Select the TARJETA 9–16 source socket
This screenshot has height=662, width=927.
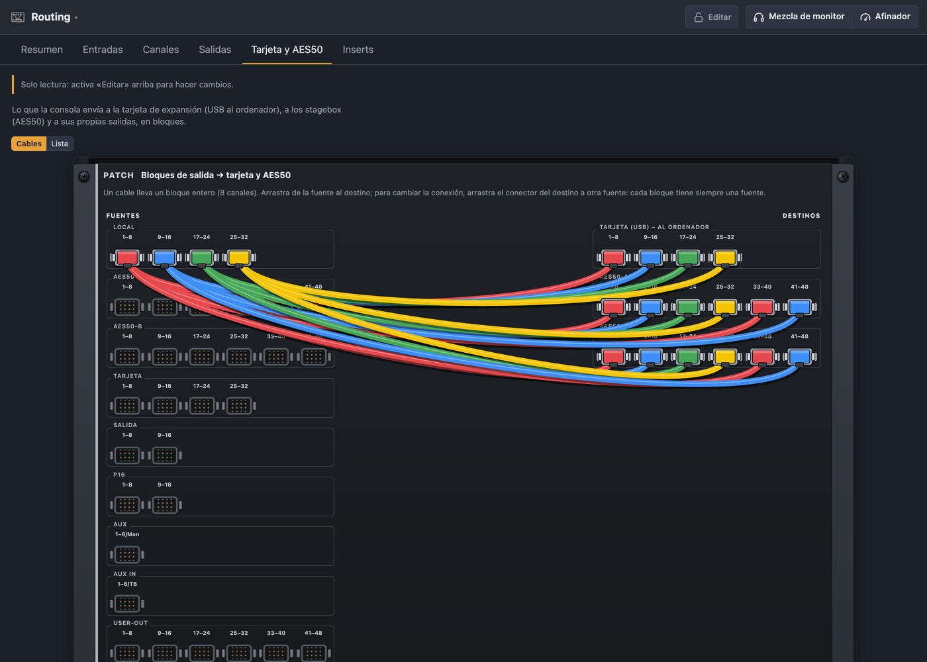pyautogui.click(x=164, y=406)
